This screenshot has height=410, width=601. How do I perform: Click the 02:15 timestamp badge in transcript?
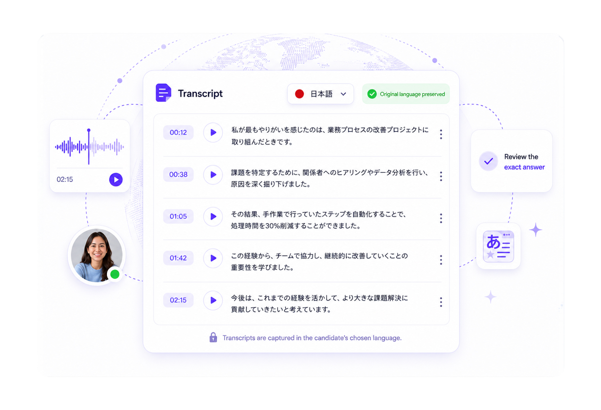pos(178,300)
